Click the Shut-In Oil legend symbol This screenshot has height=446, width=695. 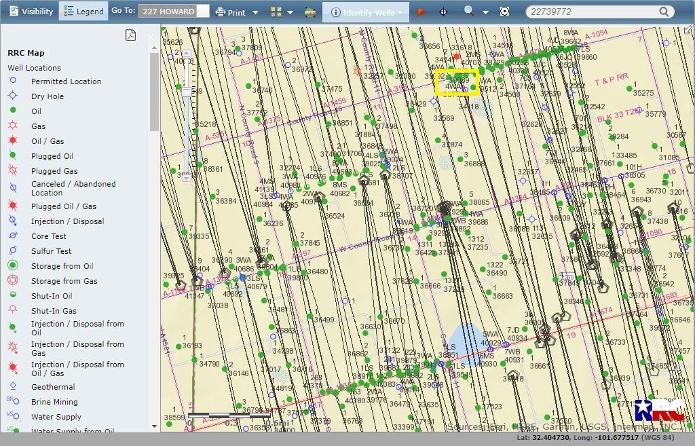pos(13,295)
